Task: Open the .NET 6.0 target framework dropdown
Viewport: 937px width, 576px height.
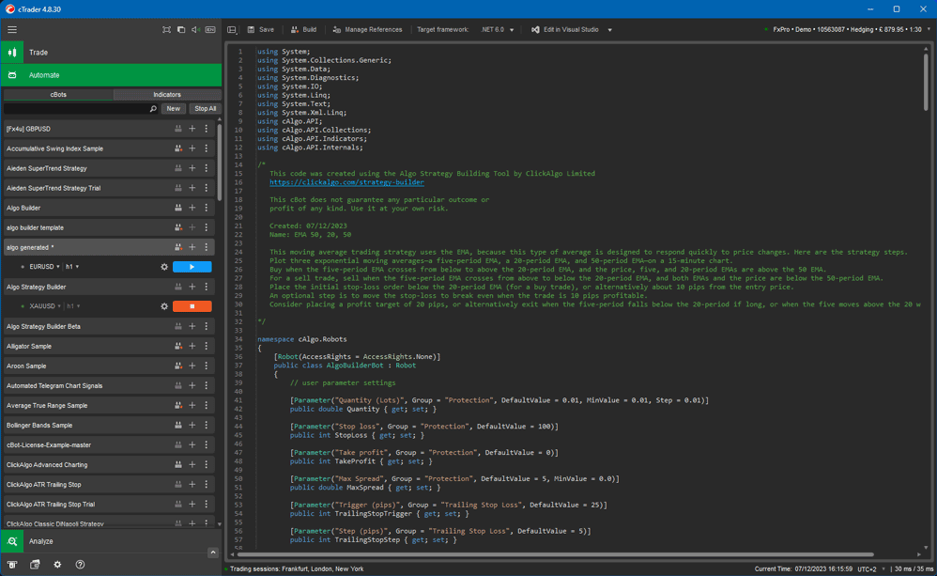Action: [498, 29]
